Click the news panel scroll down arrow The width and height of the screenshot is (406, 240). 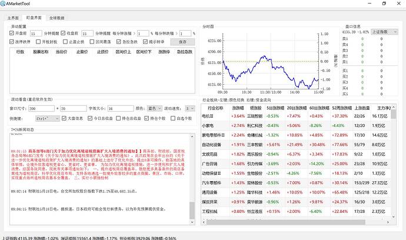click(x=192, y=222)
